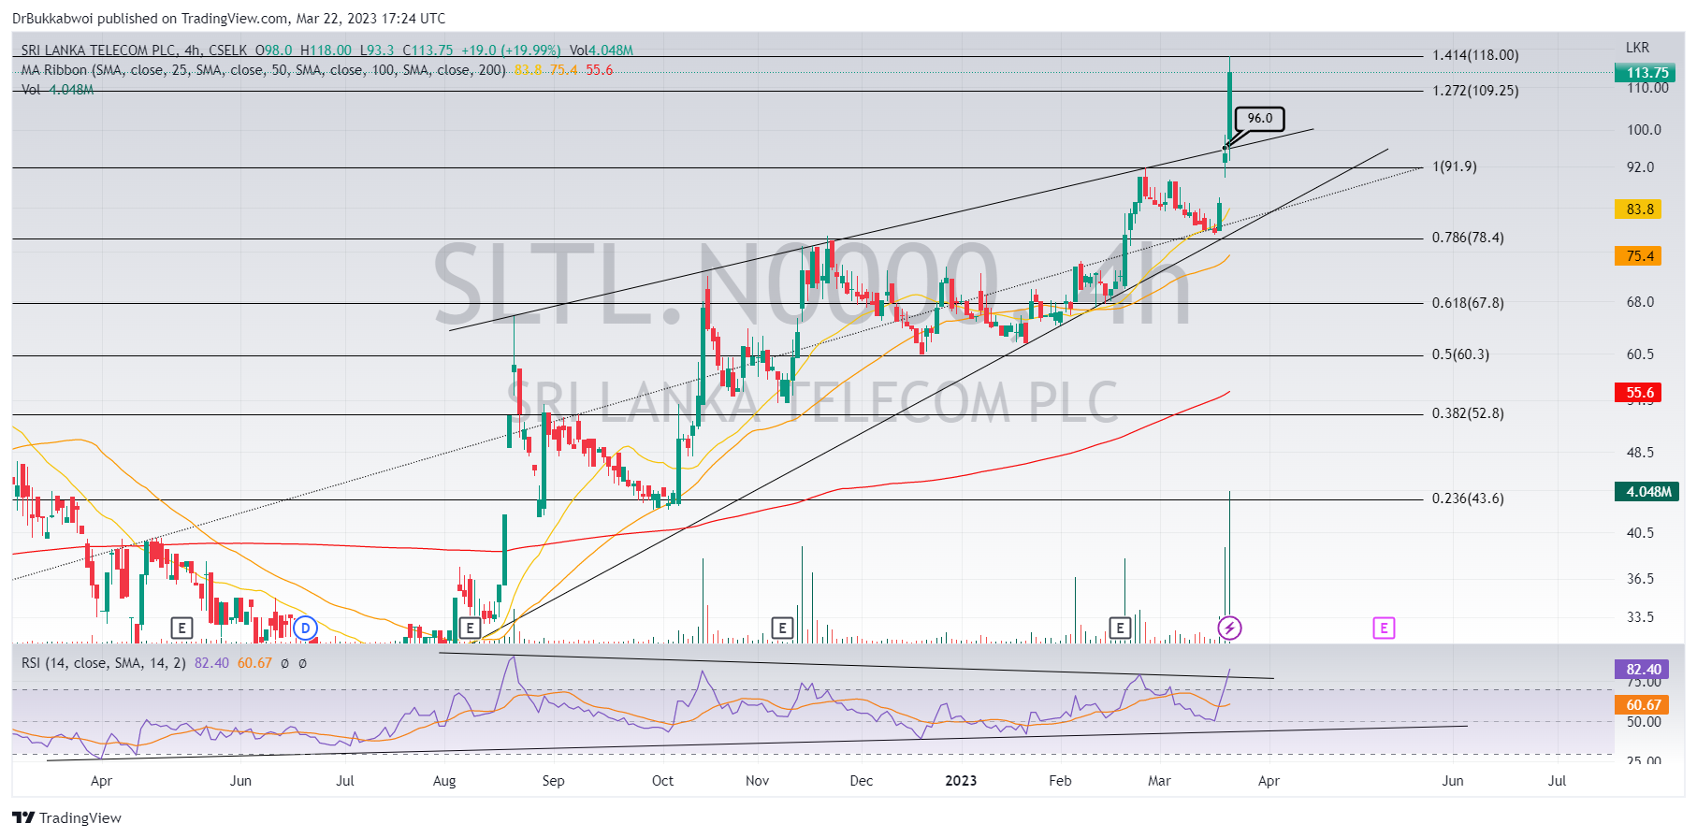Click the 33.5 price axis label
The height and width of the screenshot is (838, 1697).
(1640, 617)
